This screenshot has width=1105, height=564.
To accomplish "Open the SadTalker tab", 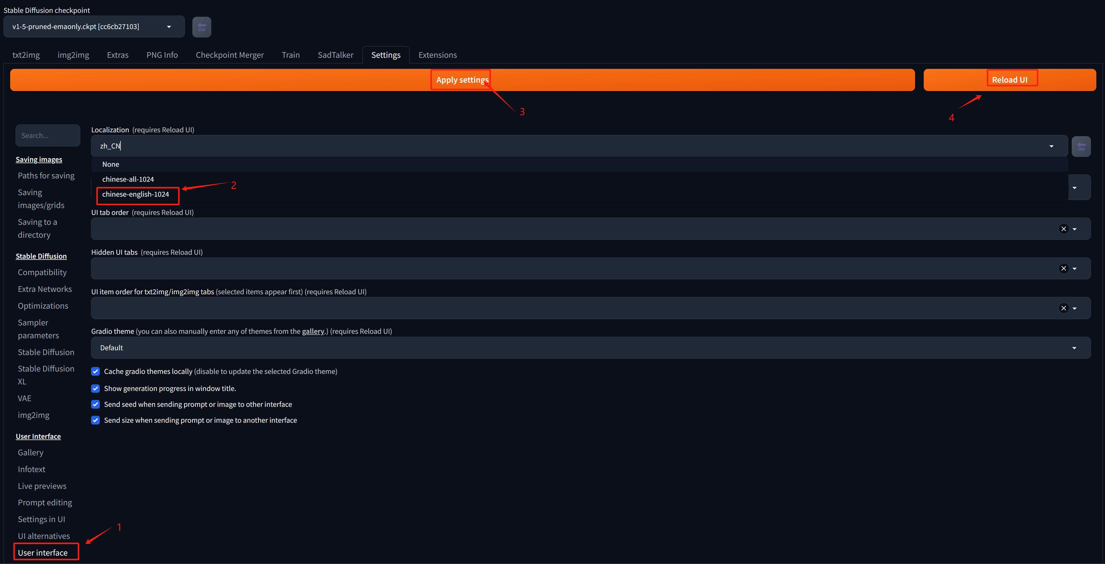I will (335, 55).
